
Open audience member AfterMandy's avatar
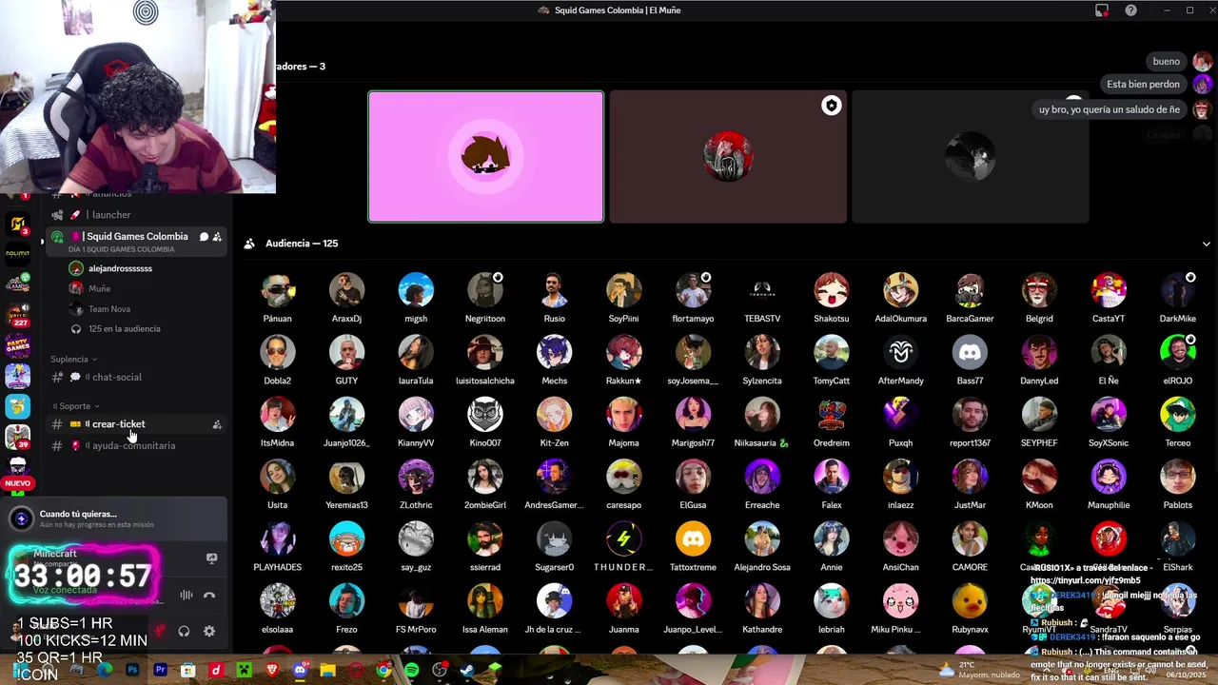tap(900, 352)
